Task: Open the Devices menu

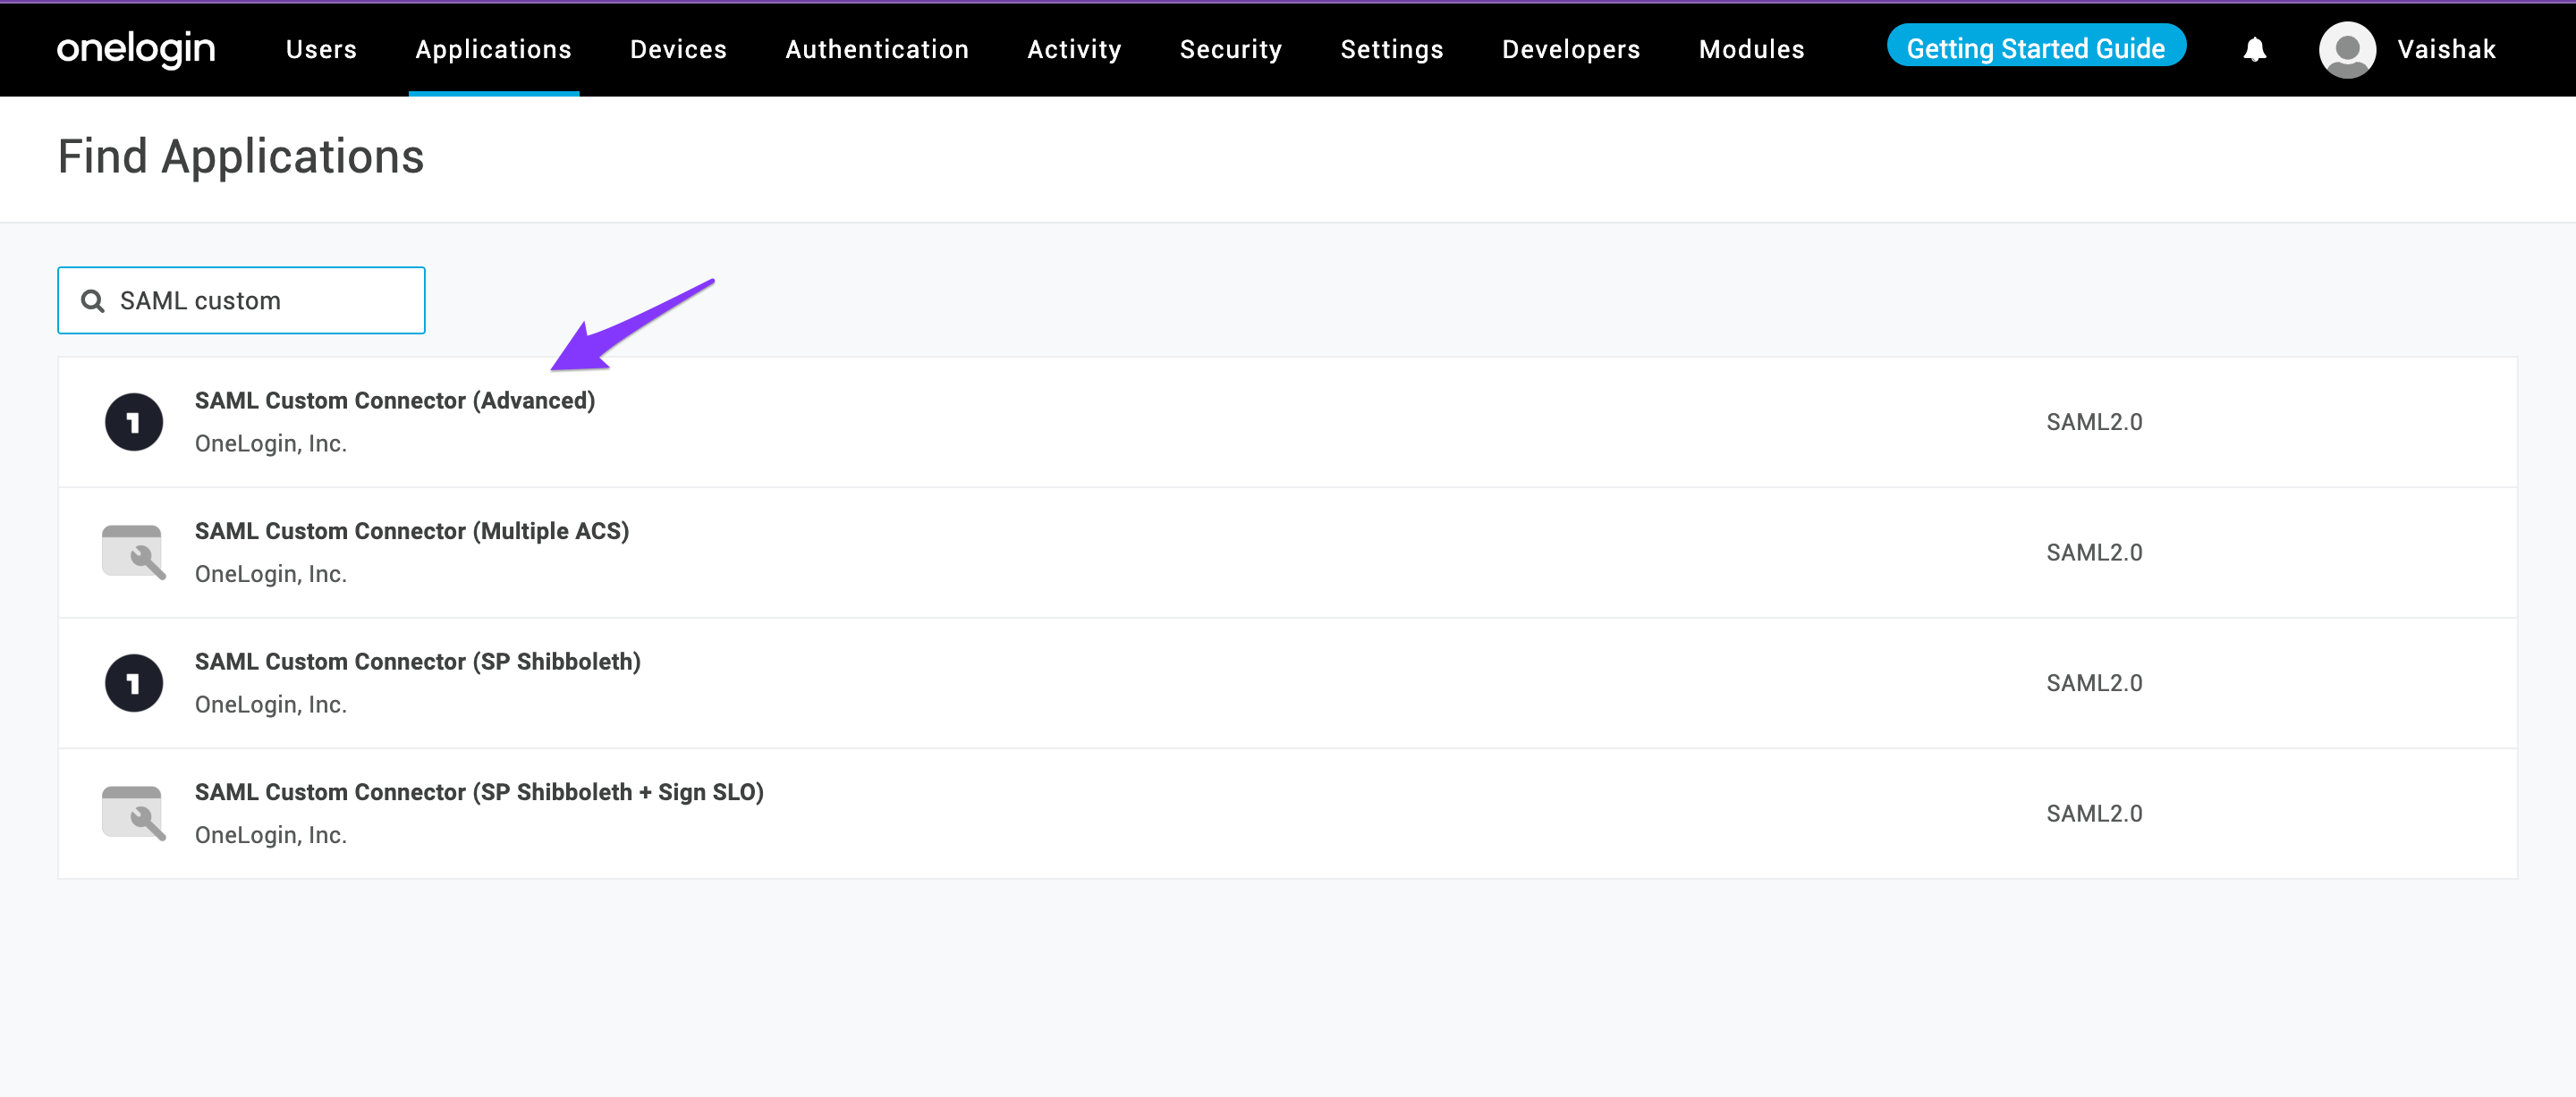Action: (x=678, y=49)
